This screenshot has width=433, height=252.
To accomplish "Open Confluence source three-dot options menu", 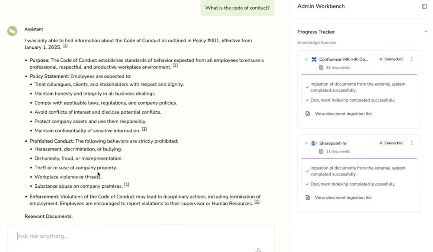I will click(412, 59).
